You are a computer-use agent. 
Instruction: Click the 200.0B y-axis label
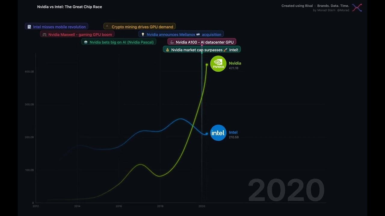pyautogui.click(x=29, y=137)
